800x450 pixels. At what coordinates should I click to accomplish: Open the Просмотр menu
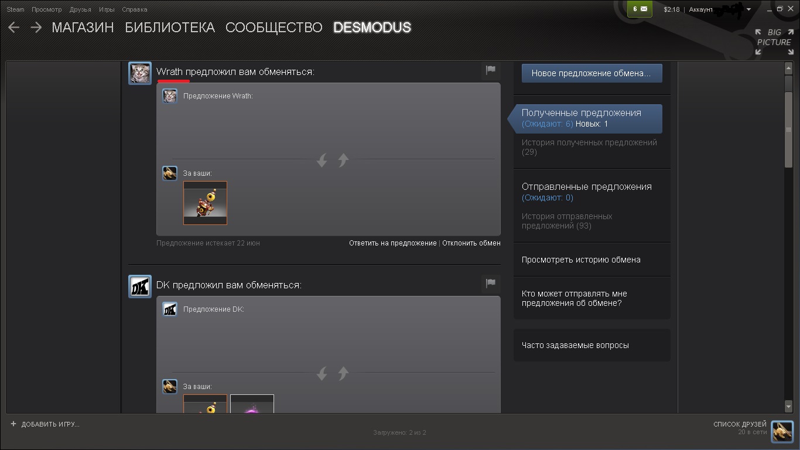[47, 9]
